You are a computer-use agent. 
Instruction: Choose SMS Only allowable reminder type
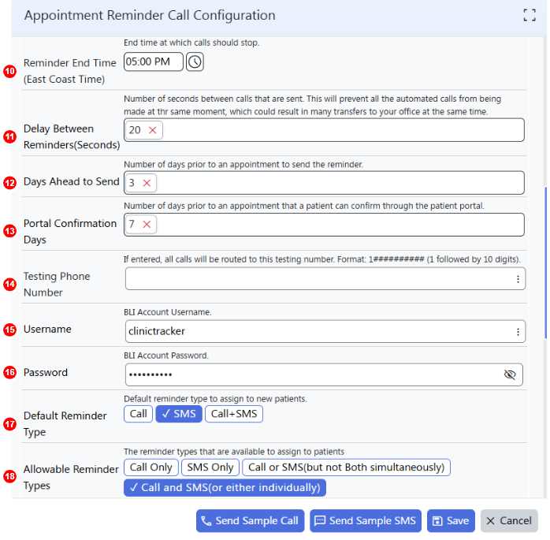click(210, 467)
